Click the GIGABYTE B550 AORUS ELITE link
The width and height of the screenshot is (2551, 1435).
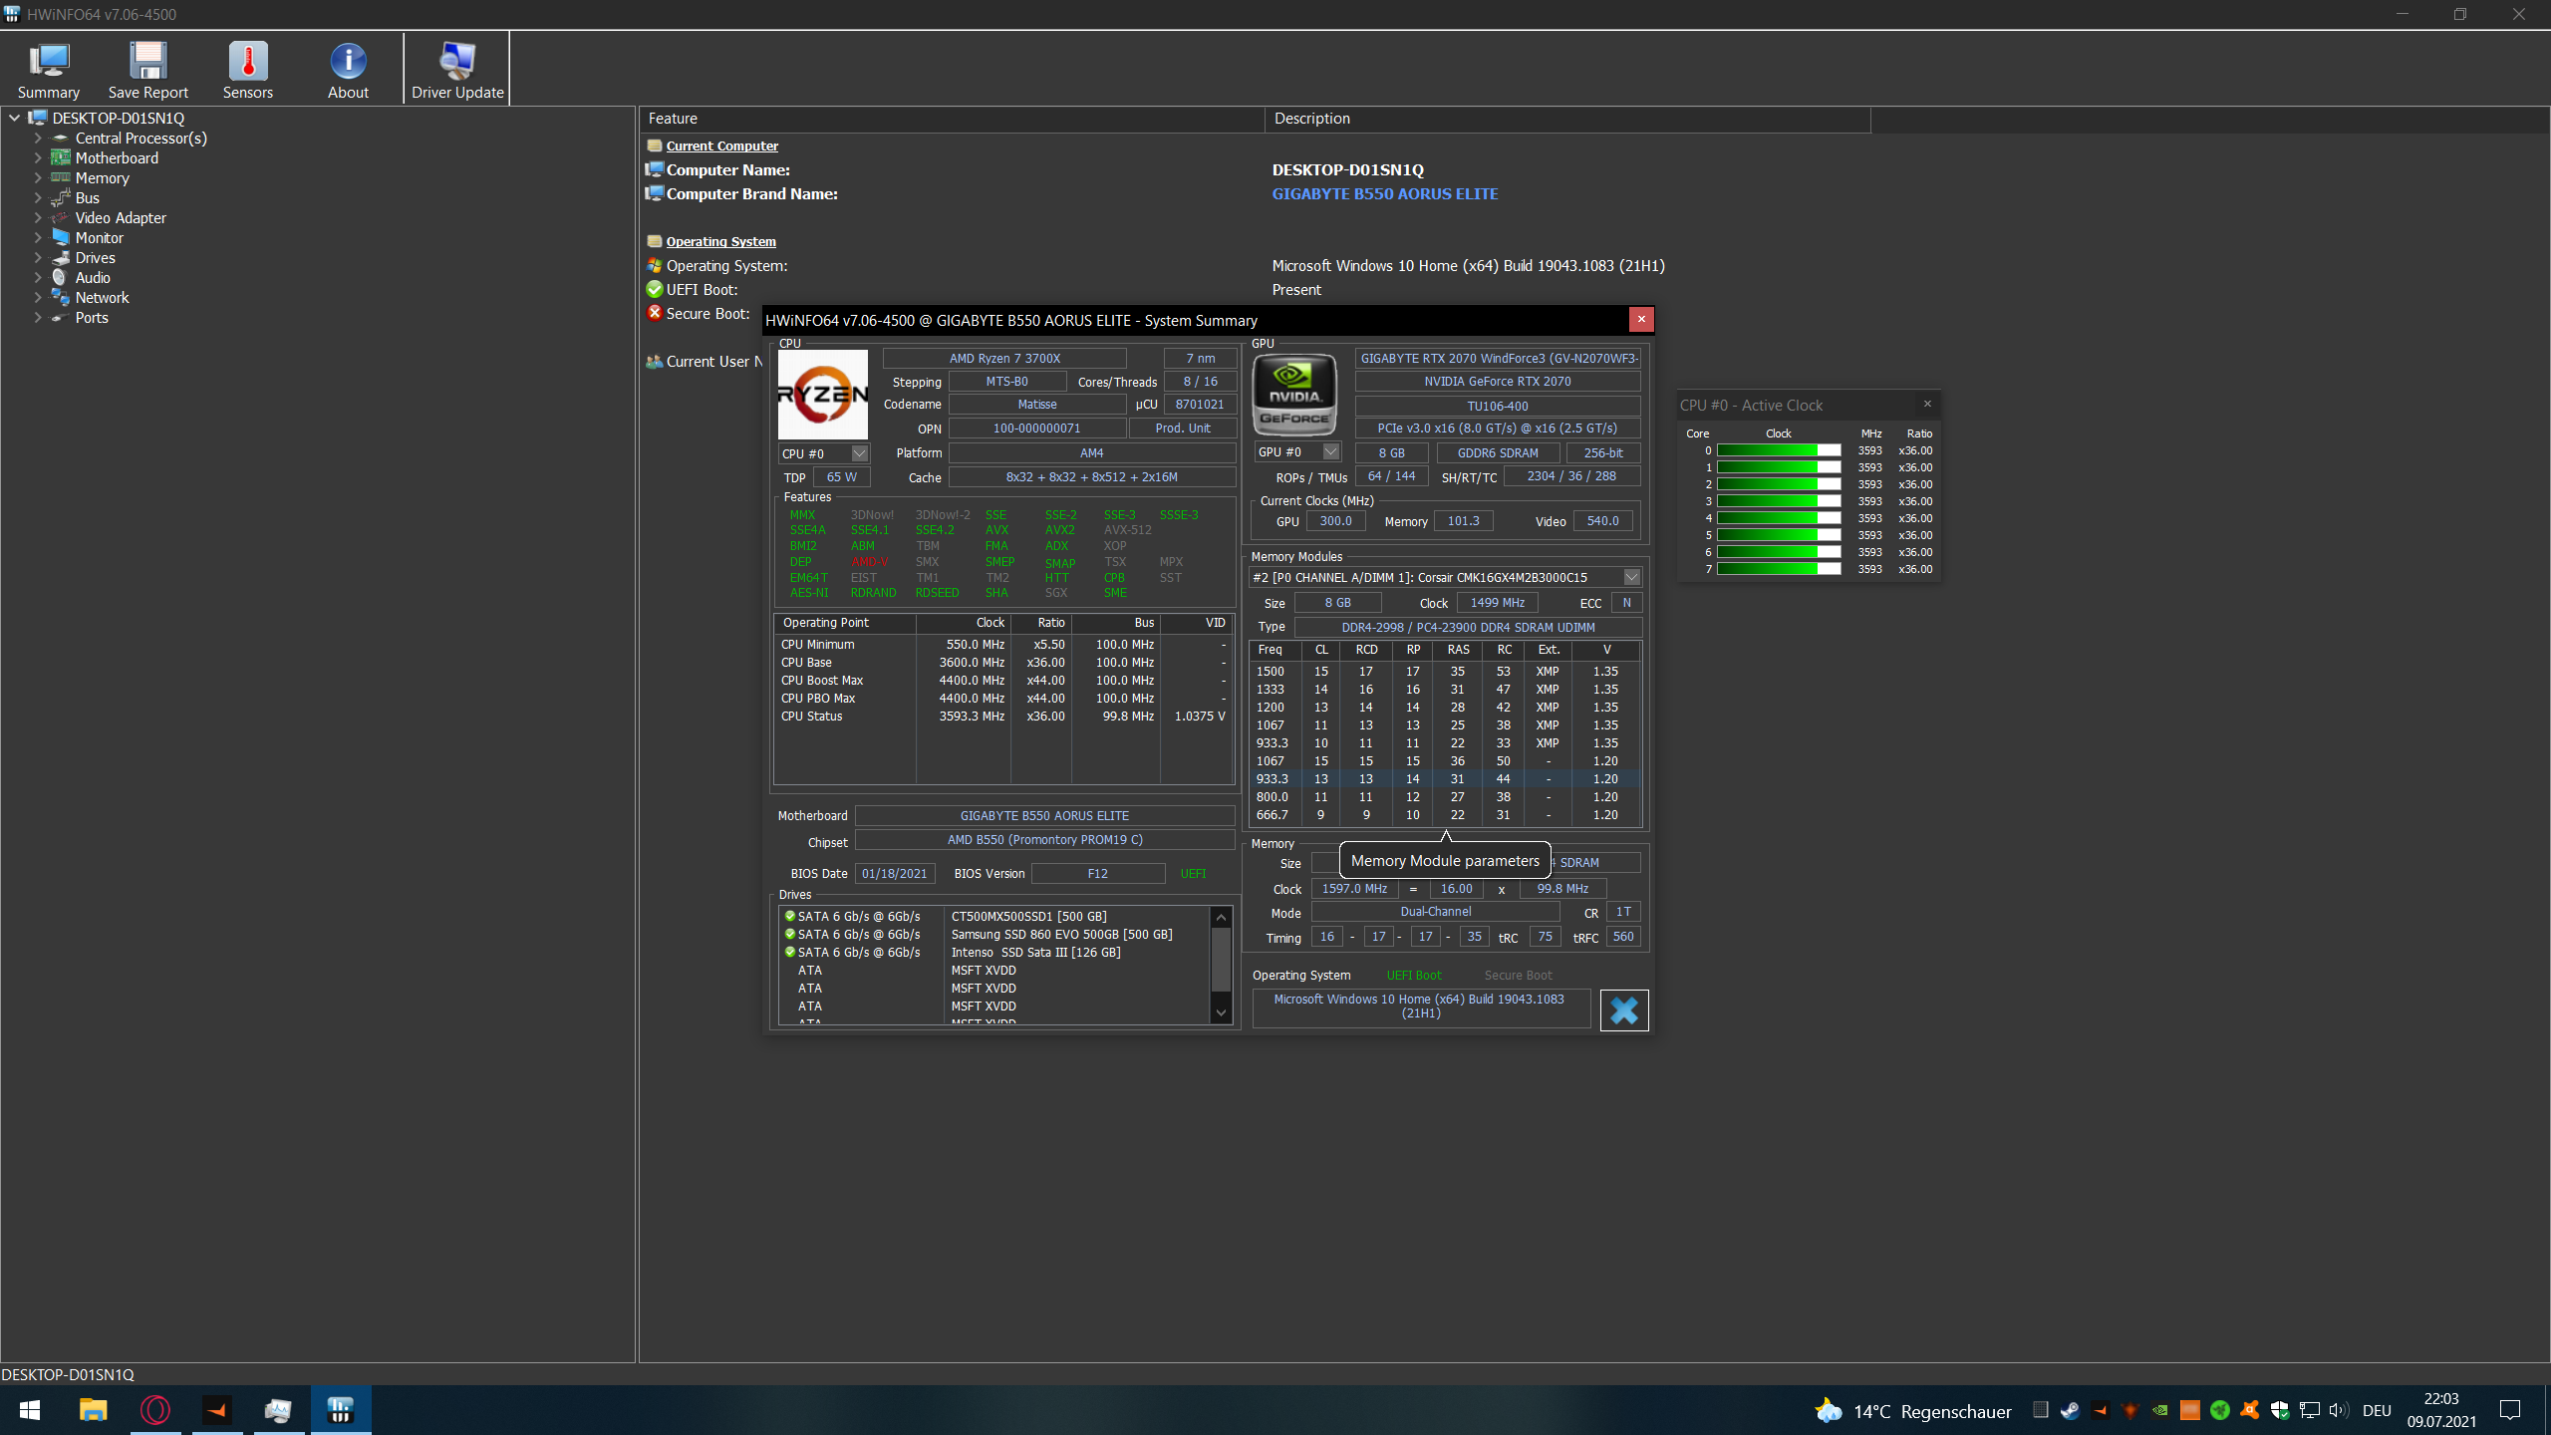1384,194
